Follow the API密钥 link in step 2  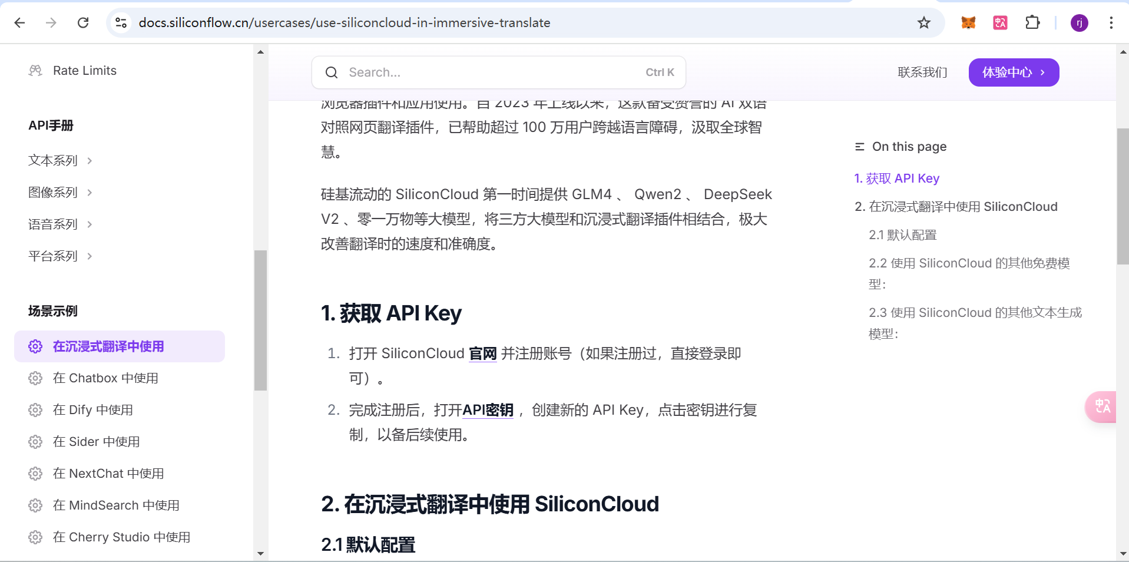[488, 410]
